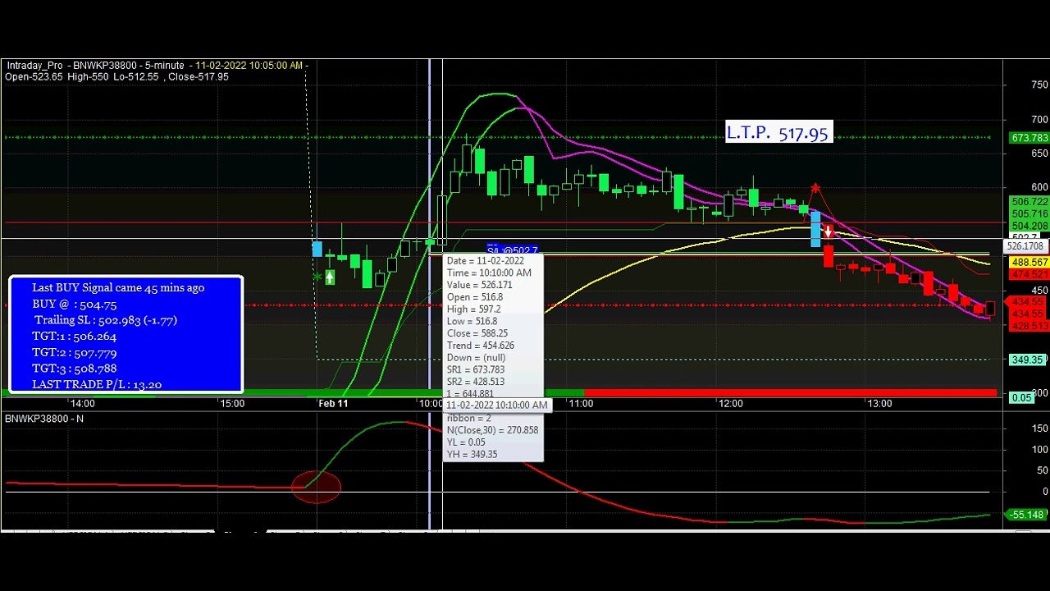This screenshot has width=1050, height=591.
Task: Click the 506.722 price axis label
Action: 1029,202
